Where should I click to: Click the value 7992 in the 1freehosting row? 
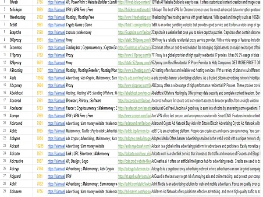40,17
